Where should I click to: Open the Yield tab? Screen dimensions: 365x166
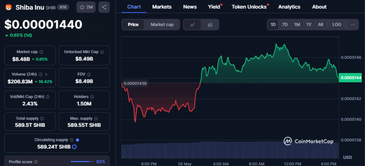(214, 7)
